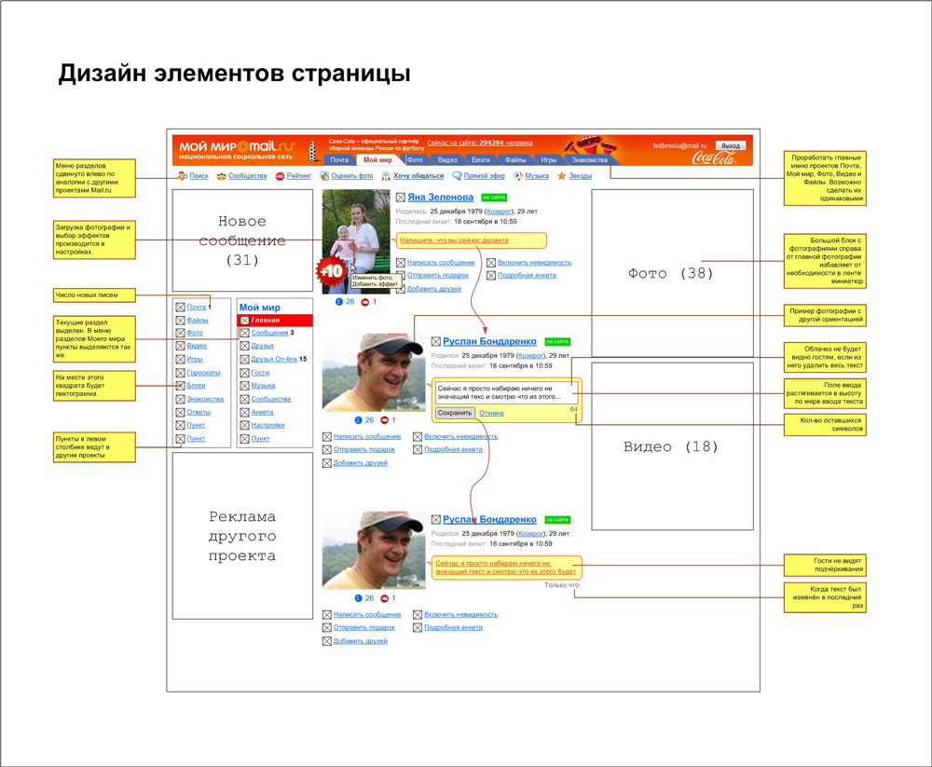Select the Поиск search icon in the toolbar
The image size is (932, 767).
tap(183, 174)
